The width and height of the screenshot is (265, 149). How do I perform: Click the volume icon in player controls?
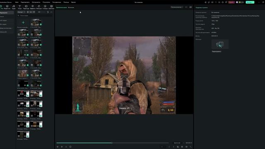pos(186,147)
